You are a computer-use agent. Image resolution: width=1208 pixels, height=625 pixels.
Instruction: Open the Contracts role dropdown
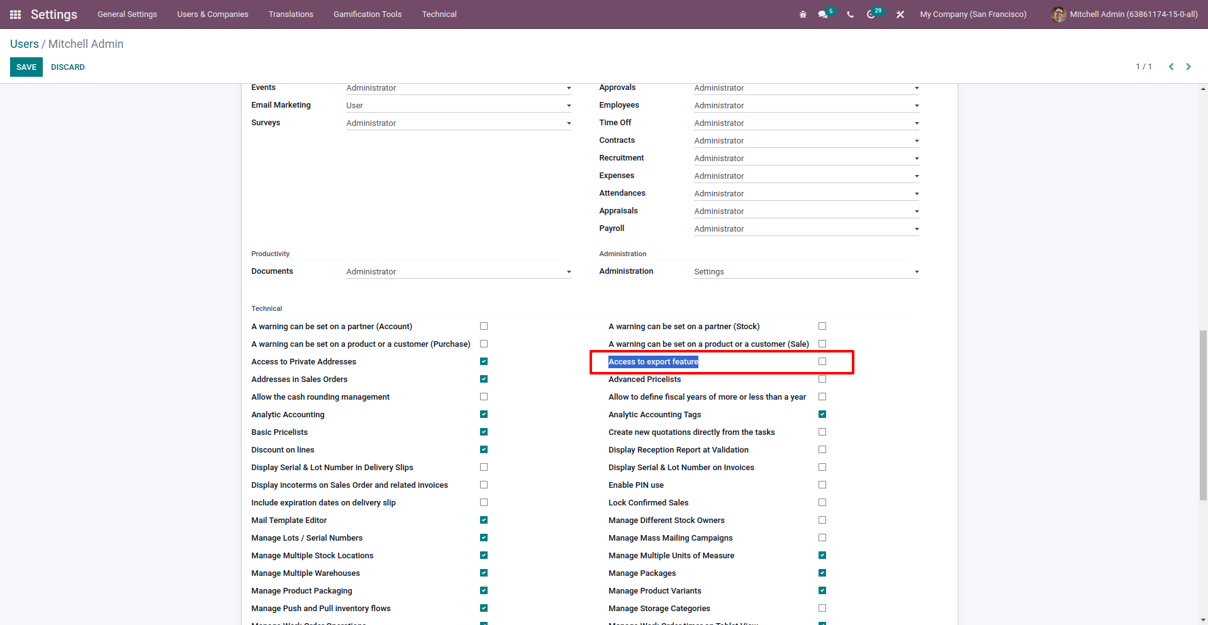[x=807, y=140]
